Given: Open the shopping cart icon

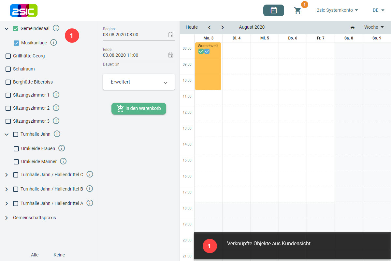Looking at the screenshot, I should click(297, 10).
